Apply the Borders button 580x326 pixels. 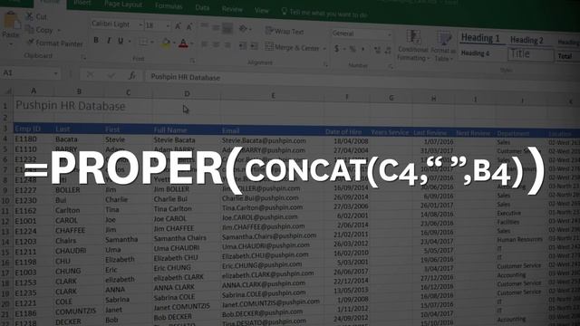tap(142, 42)
